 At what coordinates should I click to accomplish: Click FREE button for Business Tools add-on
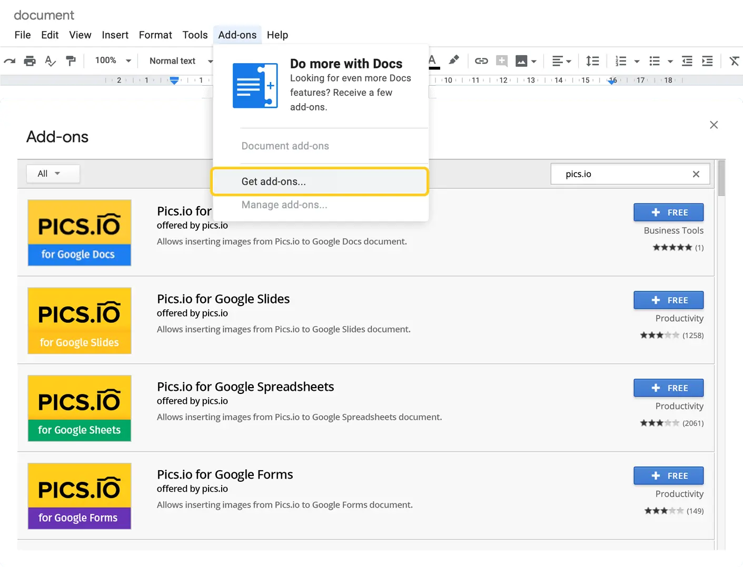point(669,212)
